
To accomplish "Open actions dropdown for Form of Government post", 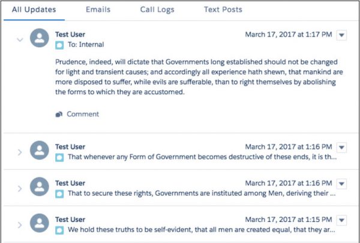I will tap(341, 148).
